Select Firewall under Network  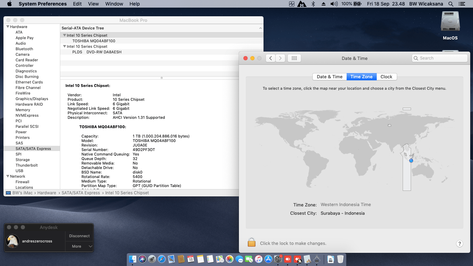tap(23, 182)
